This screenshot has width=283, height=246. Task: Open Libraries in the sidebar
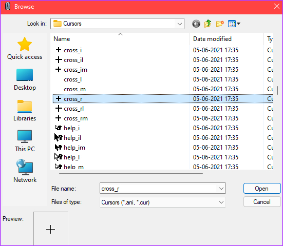click(x=25, y=110)
